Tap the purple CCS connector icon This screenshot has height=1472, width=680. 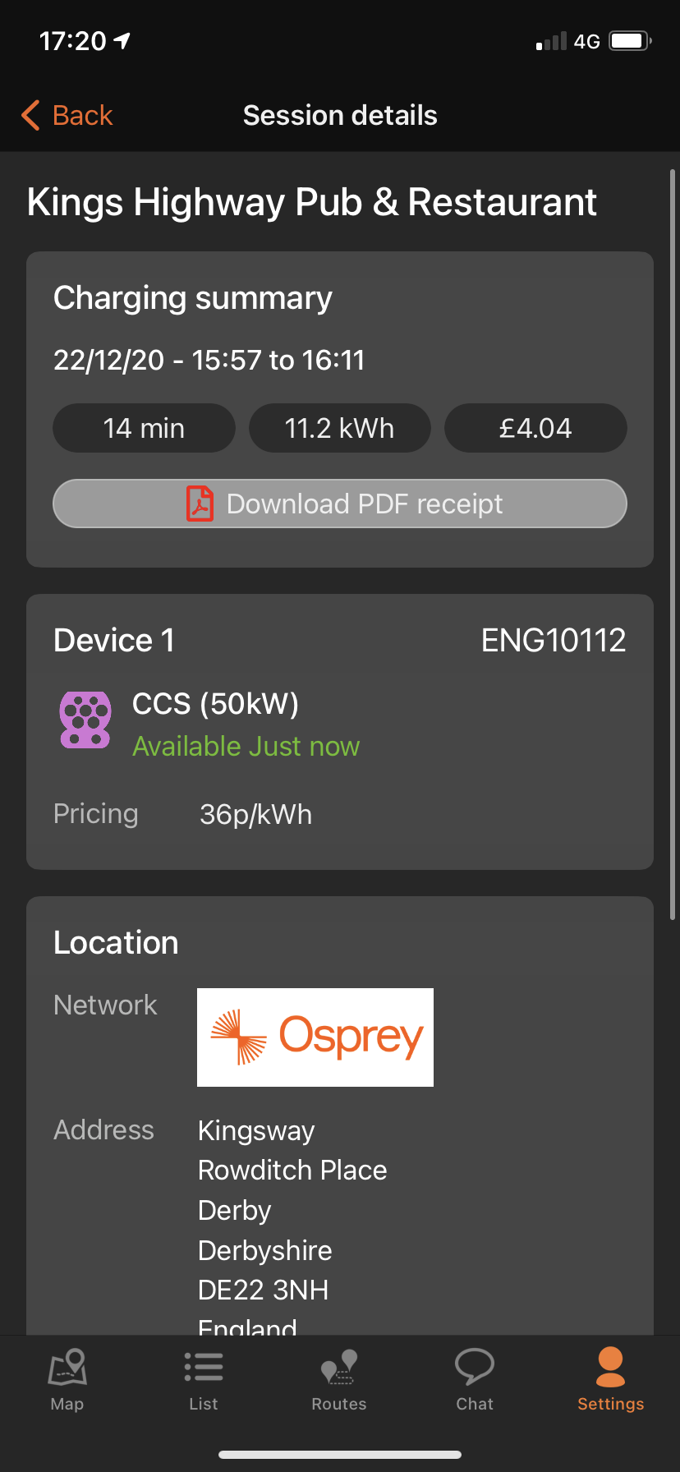pos(85,720)
